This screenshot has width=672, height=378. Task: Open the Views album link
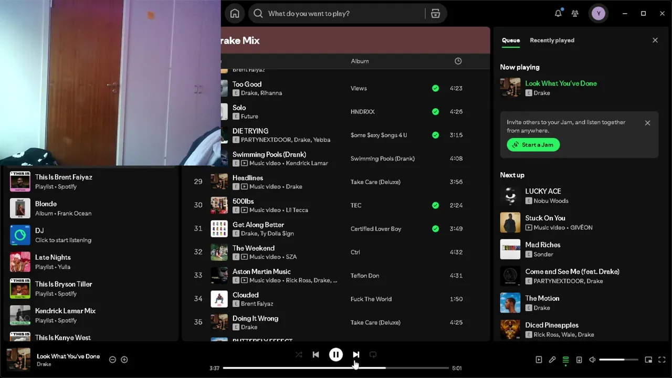tap(359, 88)
